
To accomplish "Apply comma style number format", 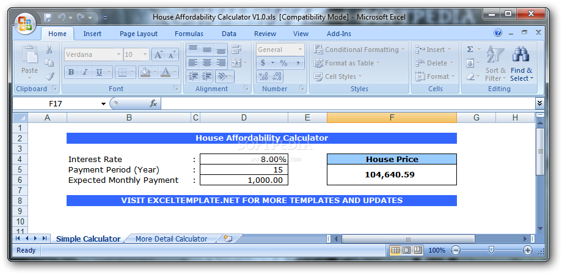I will [x=297, y=63].
